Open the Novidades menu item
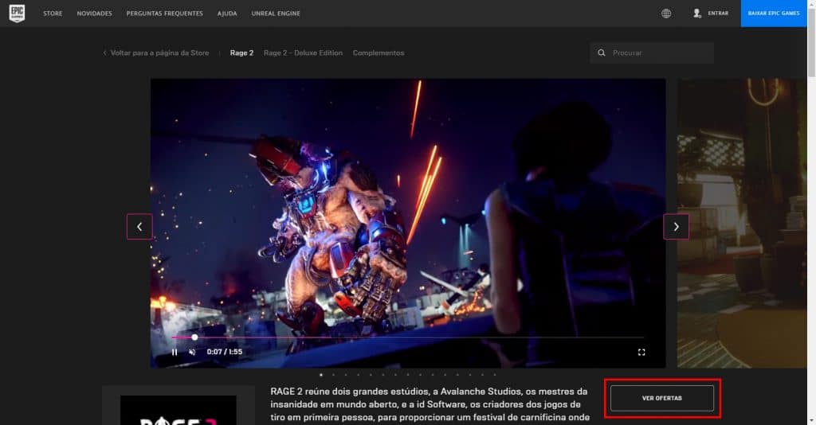 pos(94,14)
